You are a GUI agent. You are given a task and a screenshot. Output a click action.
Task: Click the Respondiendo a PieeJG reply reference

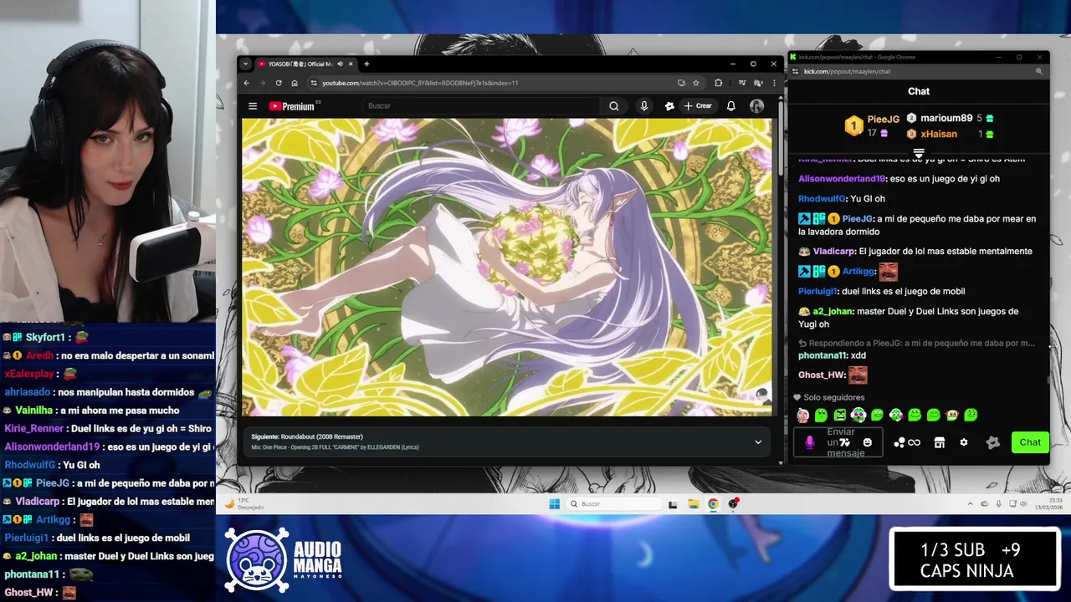pos(916,343)
